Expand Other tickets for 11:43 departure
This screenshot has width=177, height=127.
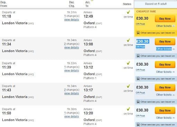(x=165, y=95)
